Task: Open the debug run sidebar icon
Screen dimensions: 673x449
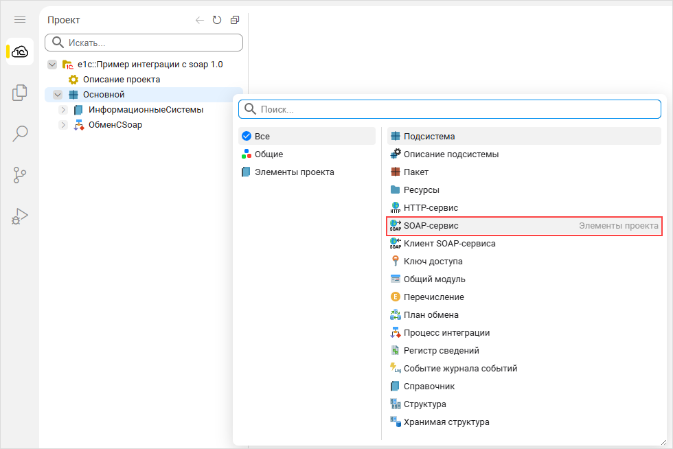Action: (20, 216)
